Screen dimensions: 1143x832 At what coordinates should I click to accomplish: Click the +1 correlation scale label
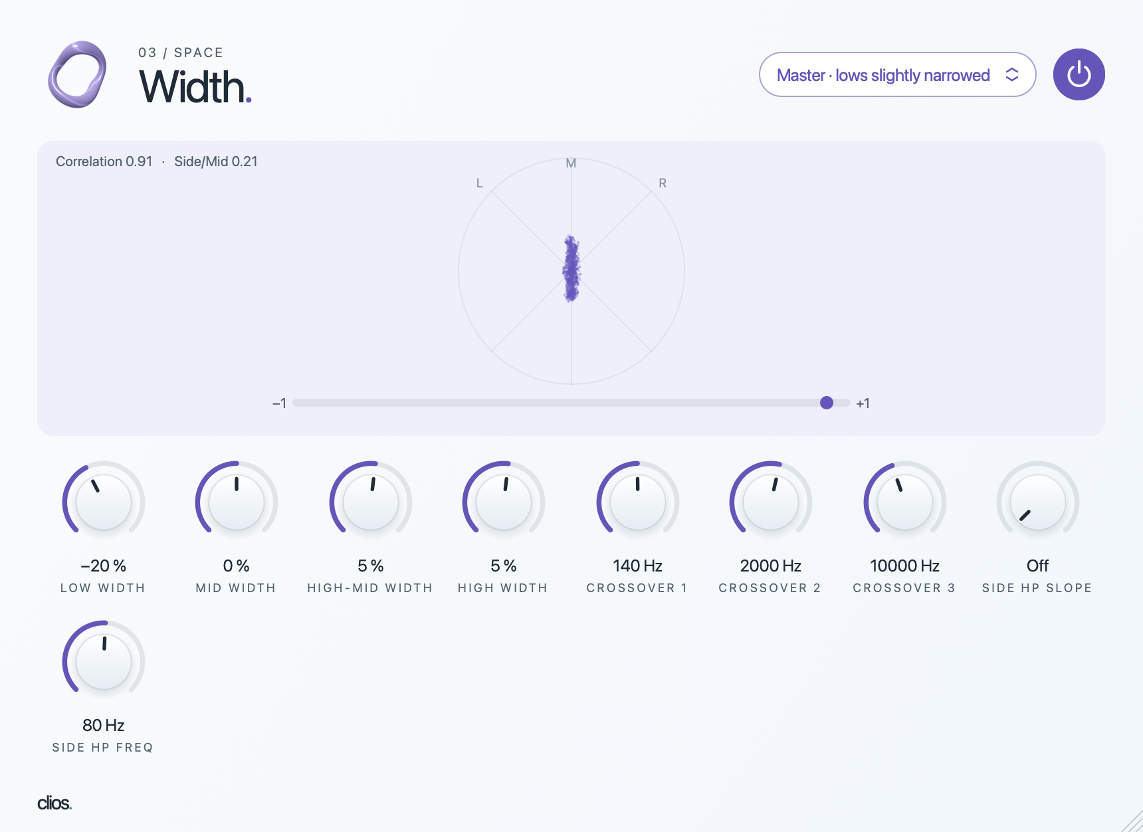[x=863, y=403]
